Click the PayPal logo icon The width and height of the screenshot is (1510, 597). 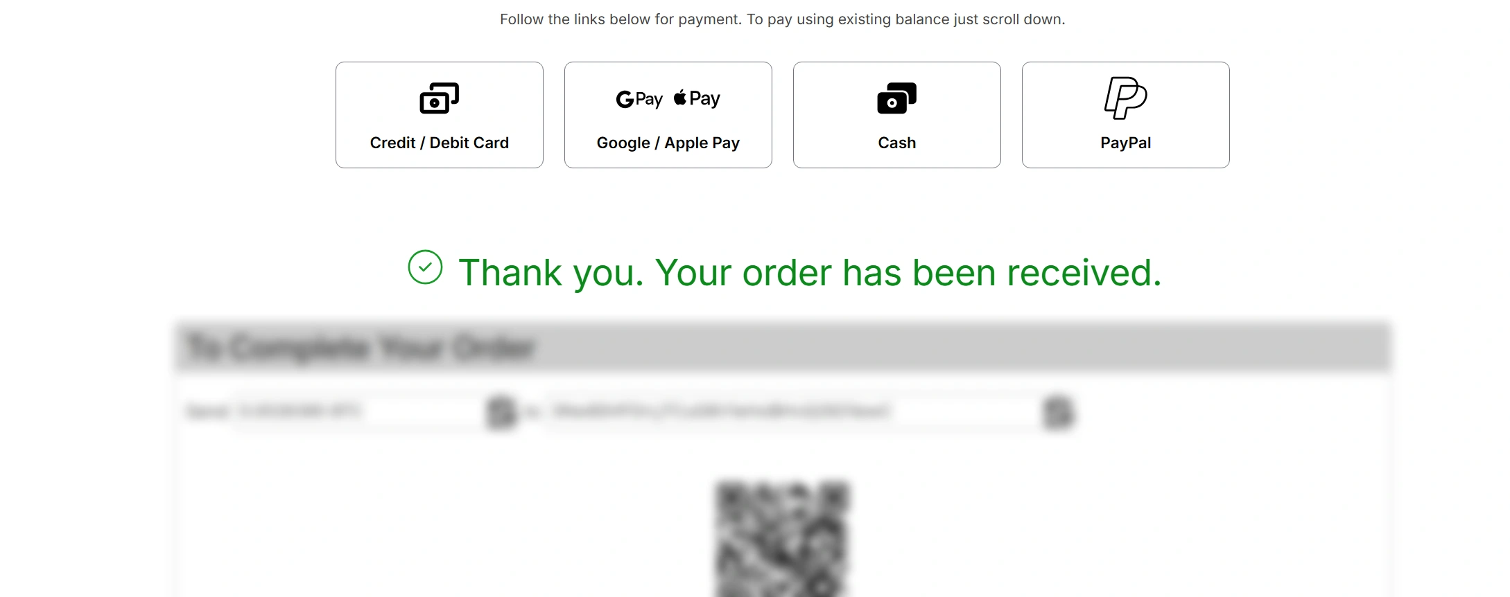click(x=1125, y=98)
